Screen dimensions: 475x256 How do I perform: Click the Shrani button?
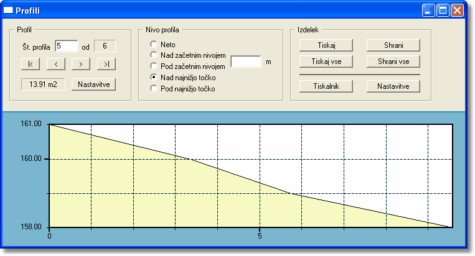[393, 45]
